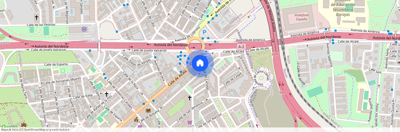
Task: Click church cross near Calle de San Venancio
Action: point(190,98)
